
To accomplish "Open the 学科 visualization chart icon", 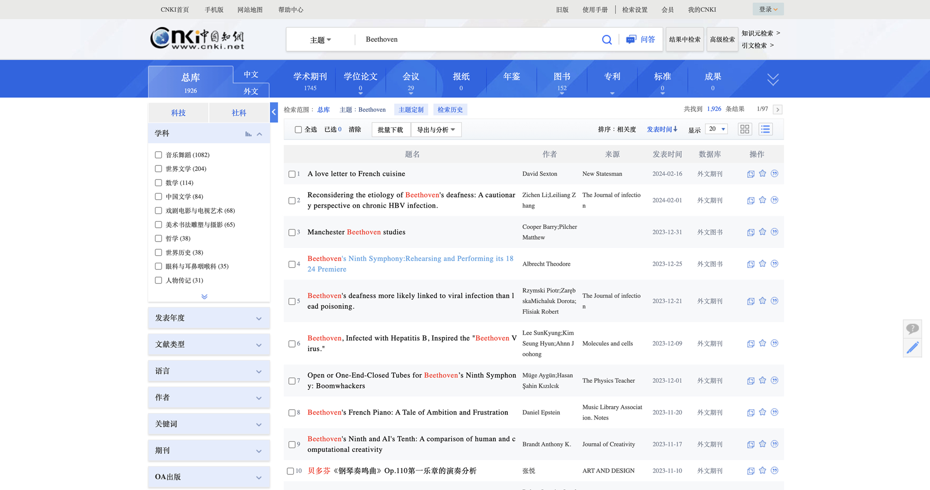I will tap(248, 134).
